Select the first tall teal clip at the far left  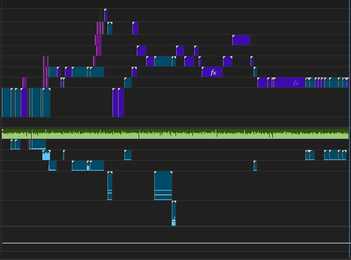coord(6,102)
